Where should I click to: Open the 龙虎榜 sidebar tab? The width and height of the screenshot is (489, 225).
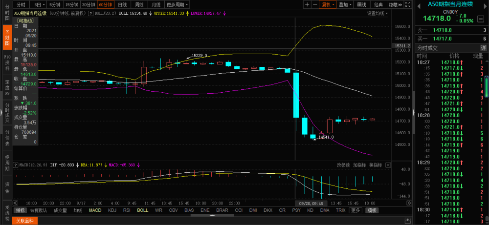pyautogui.click(x=7, y=213)
